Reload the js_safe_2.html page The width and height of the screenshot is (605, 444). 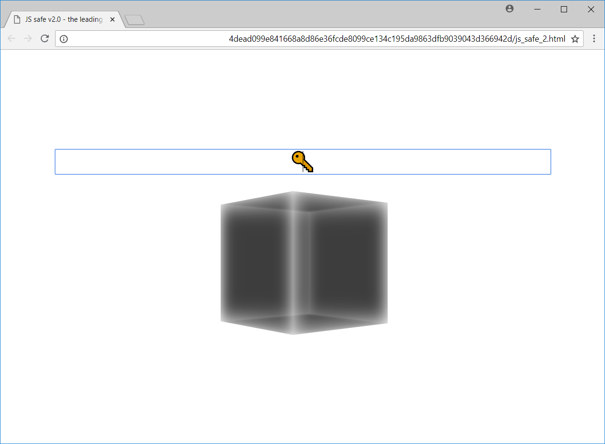pos(44,38)
